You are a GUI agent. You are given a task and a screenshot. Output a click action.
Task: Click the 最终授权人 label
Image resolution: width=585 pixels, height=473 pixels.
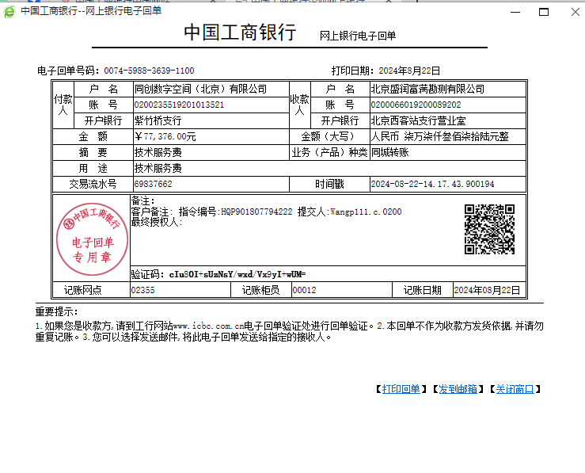156,222
